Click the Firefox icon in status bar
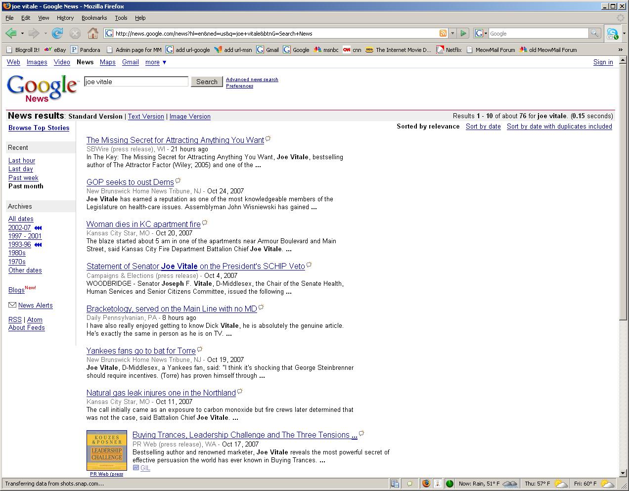 (425, 483)
